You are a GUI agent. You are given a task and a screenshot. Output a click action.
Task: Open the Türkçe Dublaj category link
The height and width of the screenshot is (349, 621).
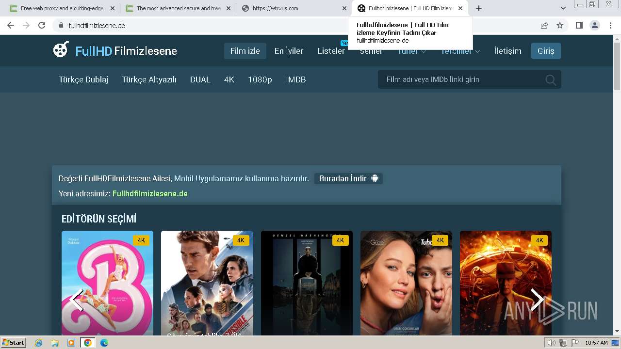tap(83, 79)
